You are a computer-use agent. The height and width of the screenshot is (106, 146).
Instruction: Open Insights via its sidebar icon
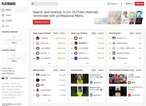(3, 21)
